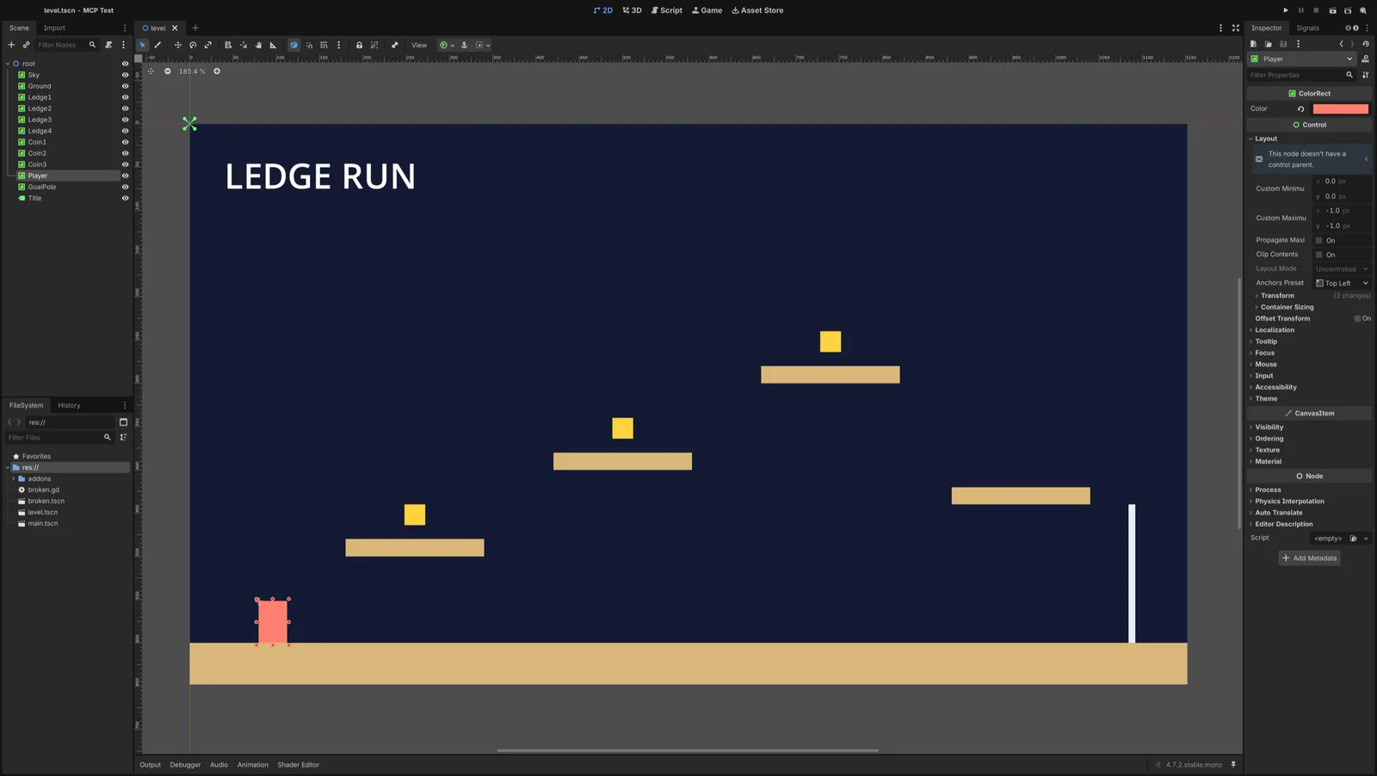
Task: Open Skeleton options bone icon
Action: tap(395, 45)
